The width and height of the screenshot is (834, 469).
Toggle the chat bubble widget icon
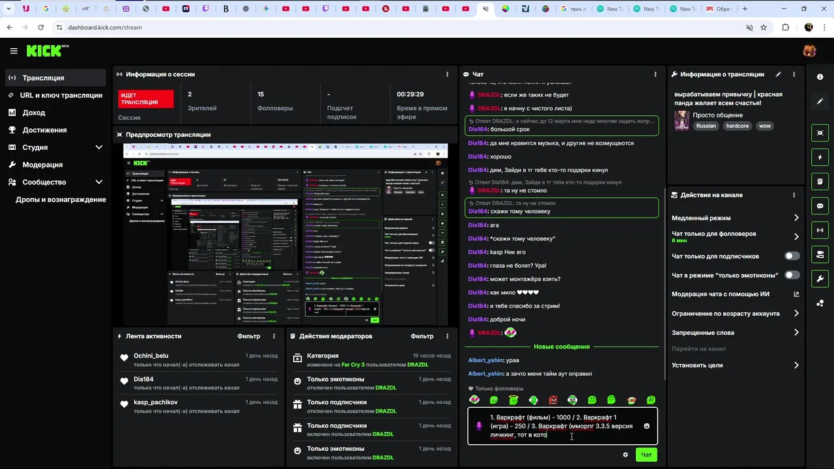(820, 206)
